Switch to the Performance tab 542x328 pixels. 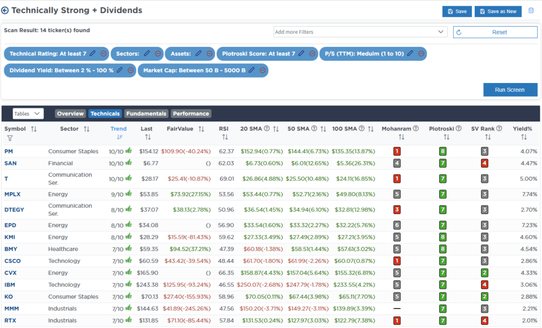(191, 113)
